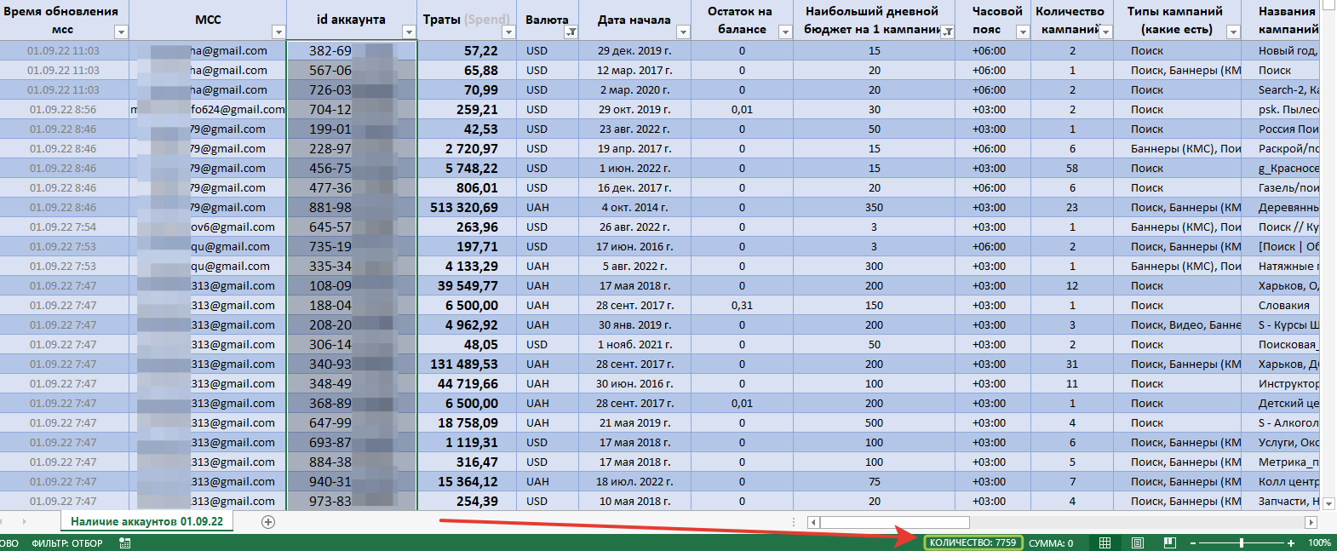Click the zoom in plus button
1337x551 pixels.
[1291, 542]
